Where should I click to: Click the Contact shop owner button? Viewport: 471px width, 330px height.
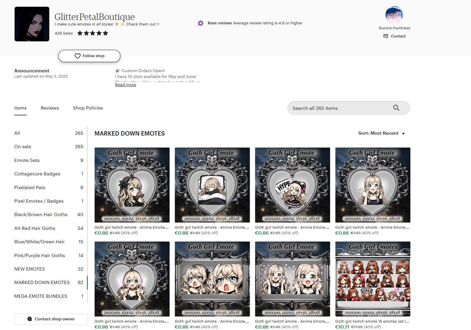pos(51,319)
